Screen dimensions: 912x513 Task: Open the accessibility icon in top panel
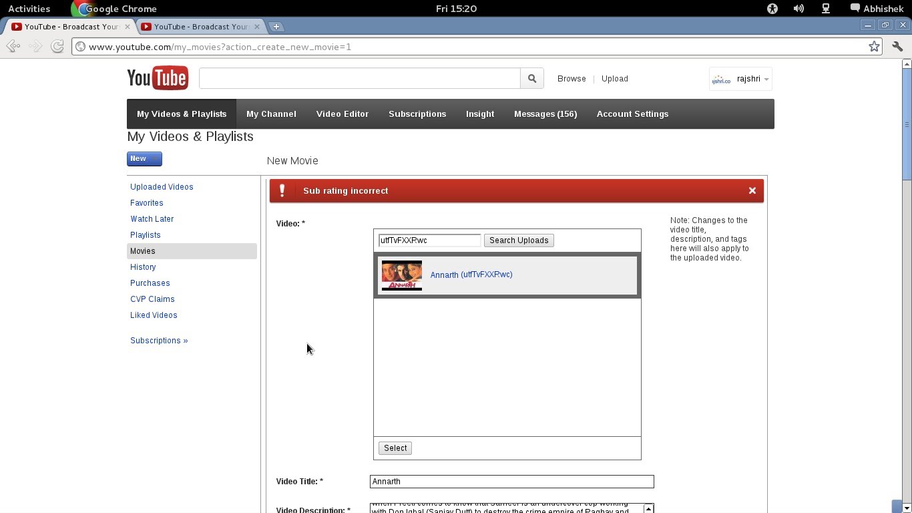772,9
